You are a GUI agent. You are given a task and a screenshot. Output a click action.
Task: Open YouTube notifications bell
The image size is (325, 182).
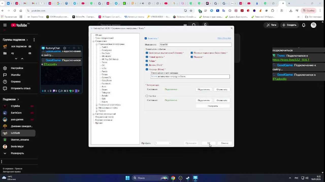[304, 25]
